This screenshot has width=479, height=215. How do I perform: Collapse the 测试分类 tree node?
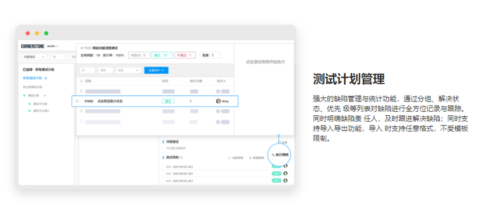45,96
